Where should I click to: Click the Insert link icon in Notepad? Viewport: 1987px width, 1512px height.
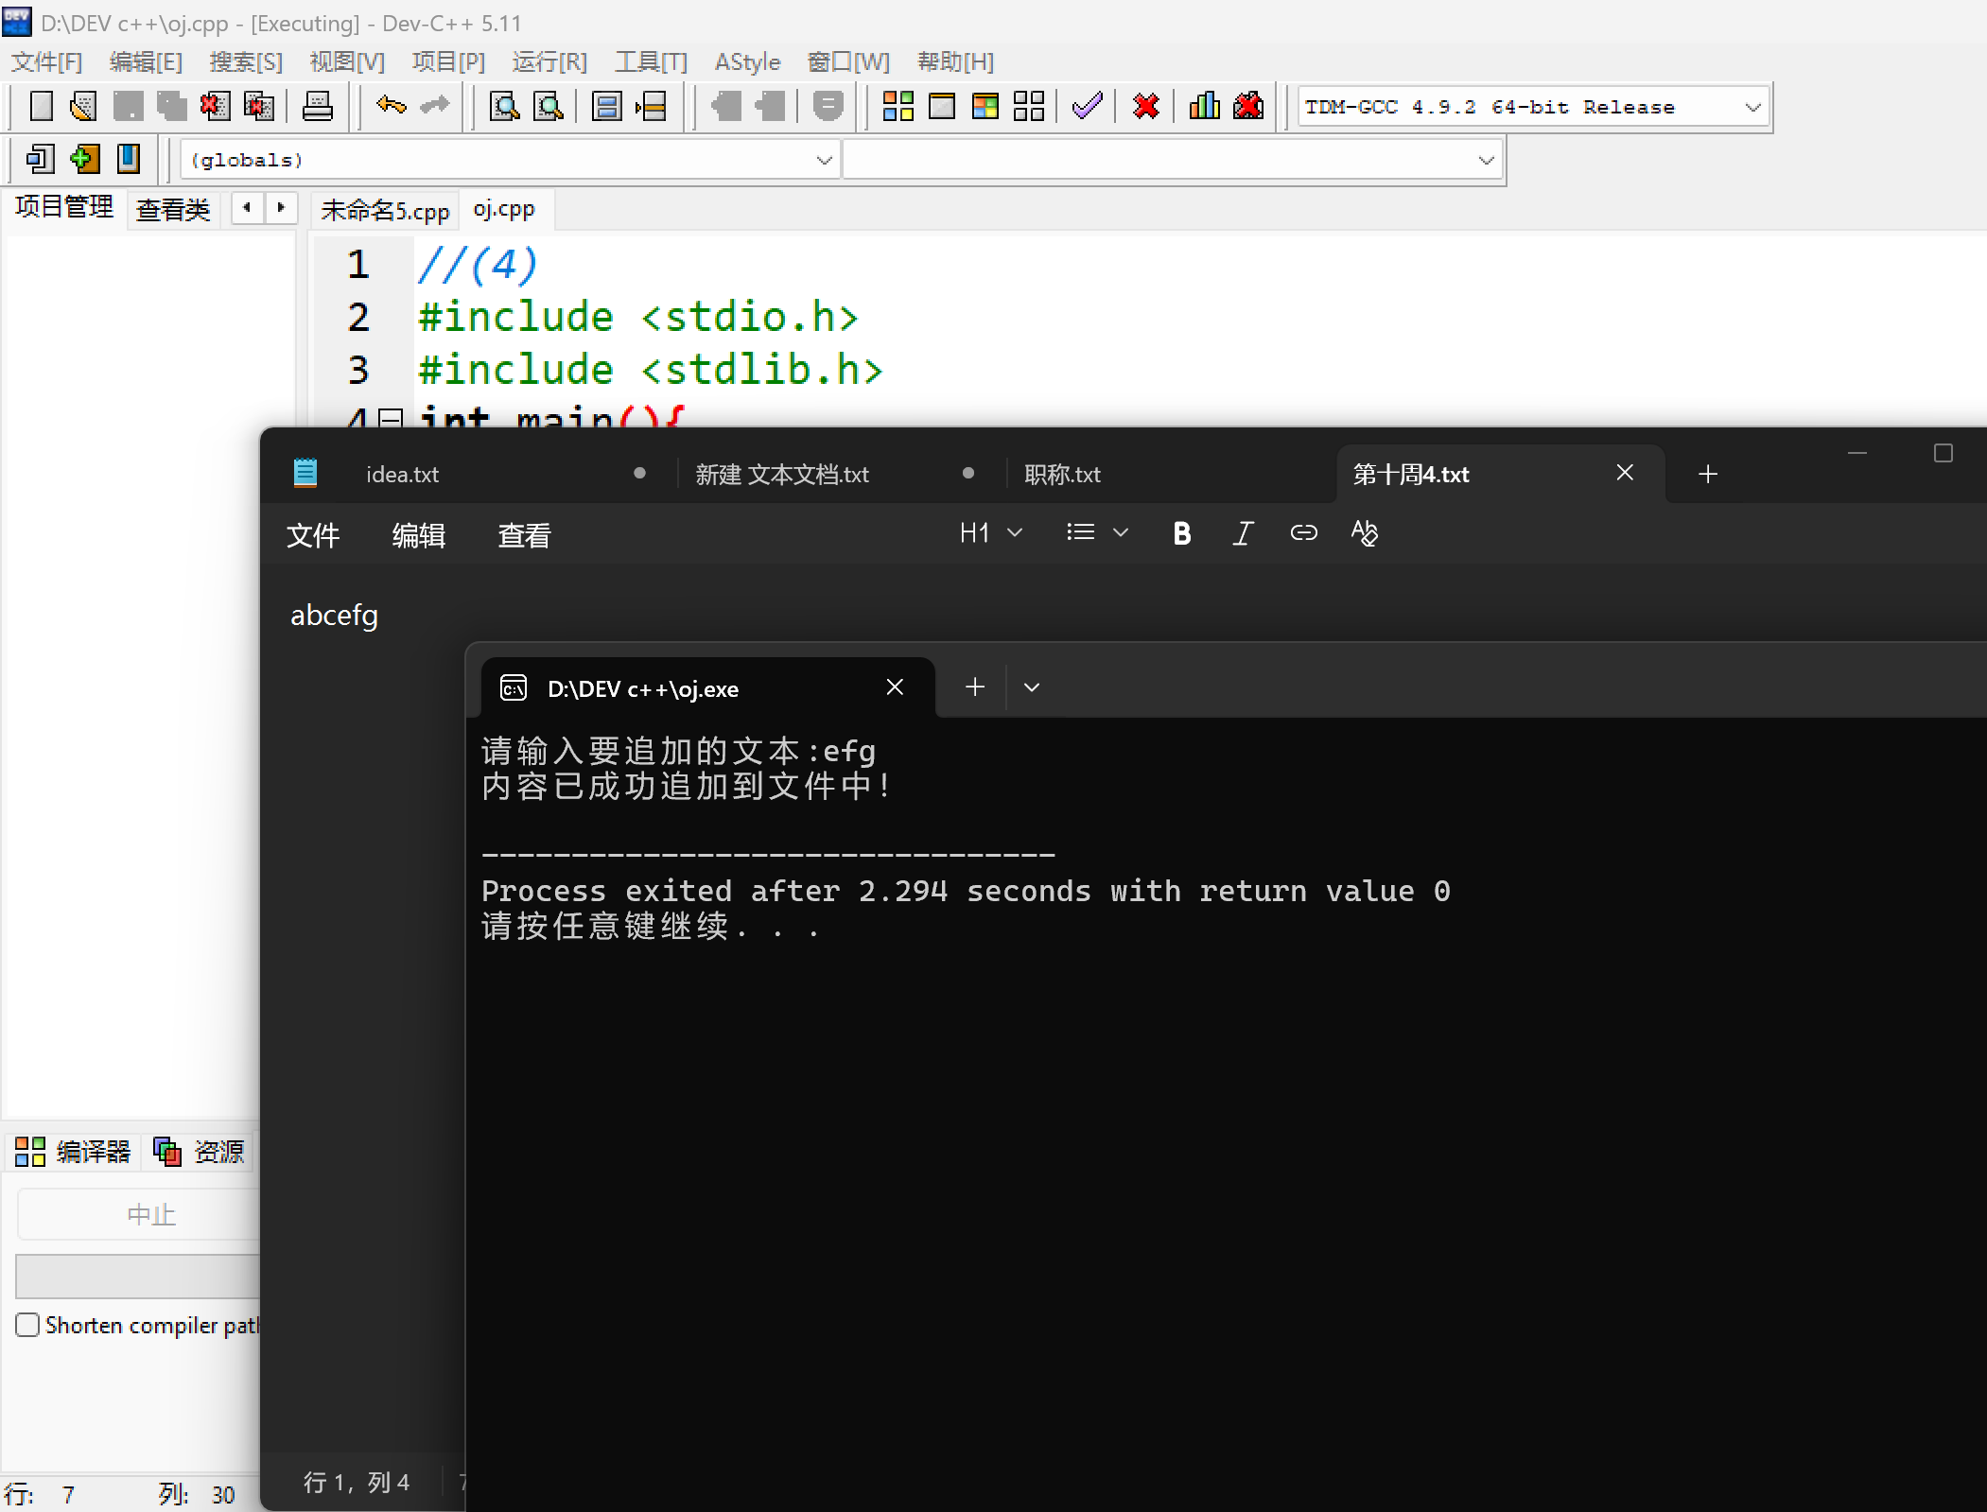click(x=1303, y=534)
